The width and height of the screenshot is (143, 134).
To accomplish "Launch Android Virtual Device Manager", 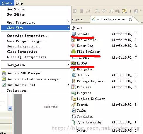I will tap(33, 79).
